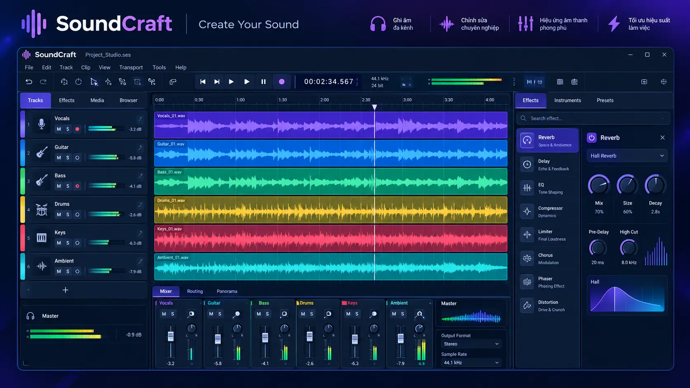Choose the Compressor Dynamics effect
The height and width of the screenshot is (388, 690).
pos(547,212)
